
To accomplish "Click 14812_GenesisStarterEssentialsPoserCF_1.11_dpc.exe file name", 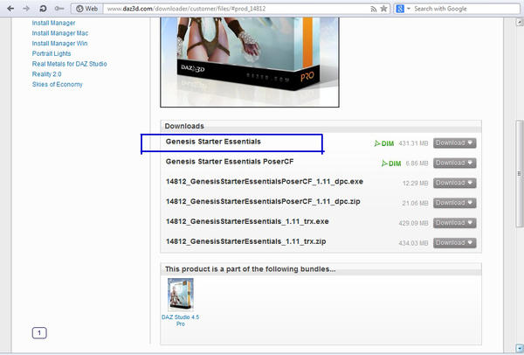I will pos(265,181).
